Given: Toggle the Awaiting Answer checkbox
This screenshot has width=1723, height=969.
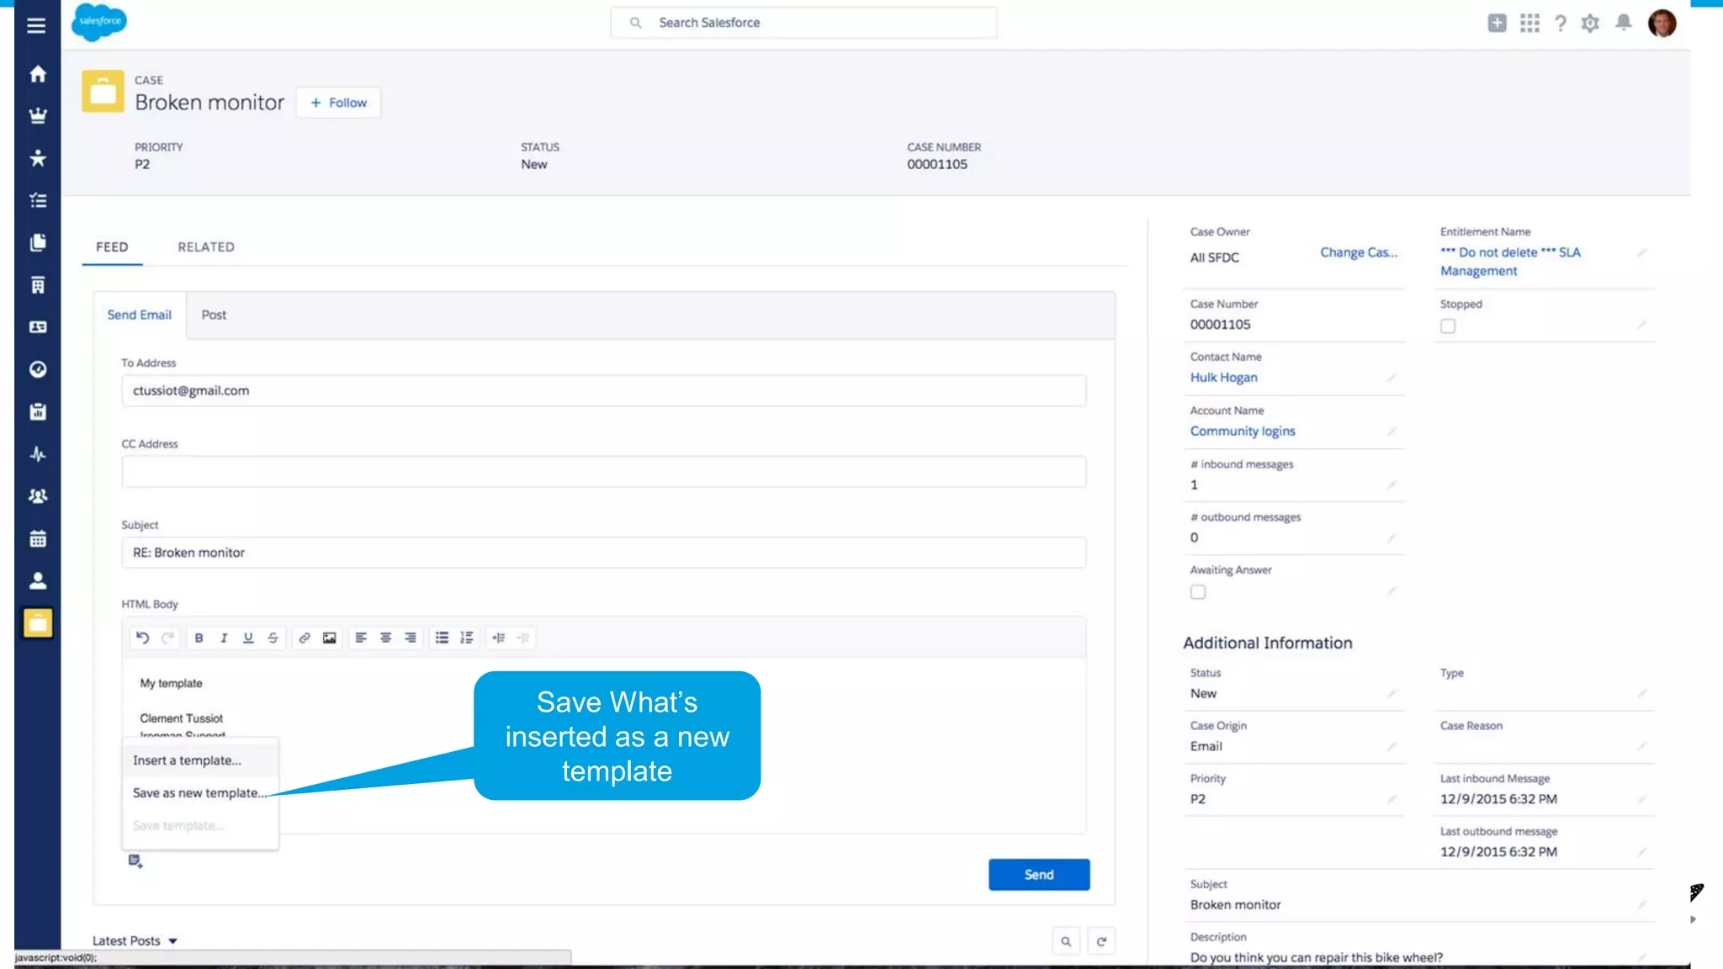Looking at the screenshot, I should (1198, 592).
